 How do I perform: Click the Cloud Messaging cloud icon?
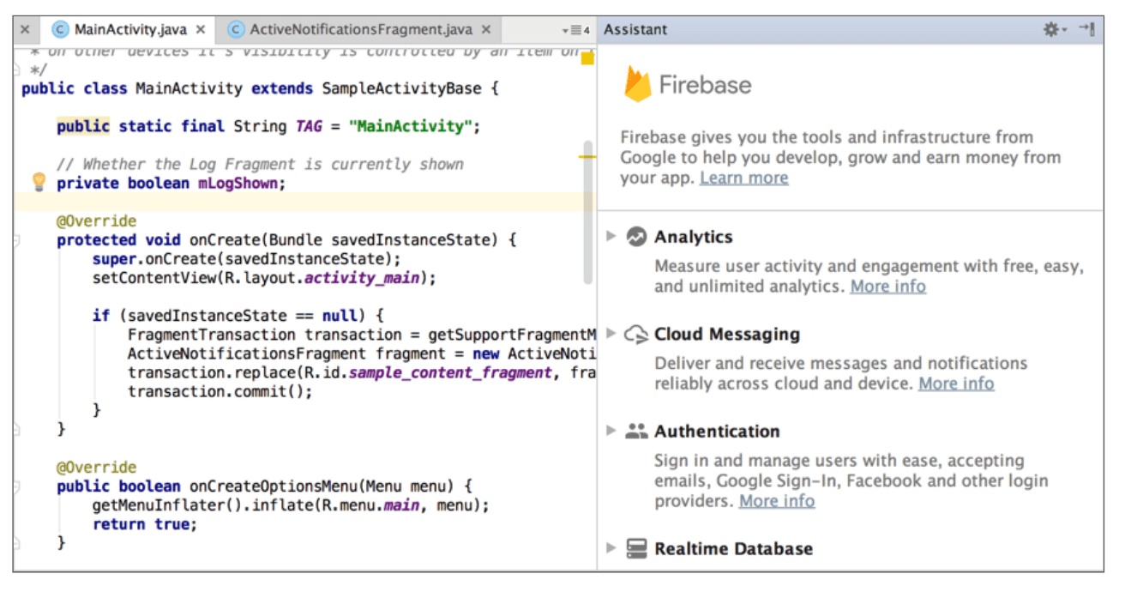(x=636, y=335)
